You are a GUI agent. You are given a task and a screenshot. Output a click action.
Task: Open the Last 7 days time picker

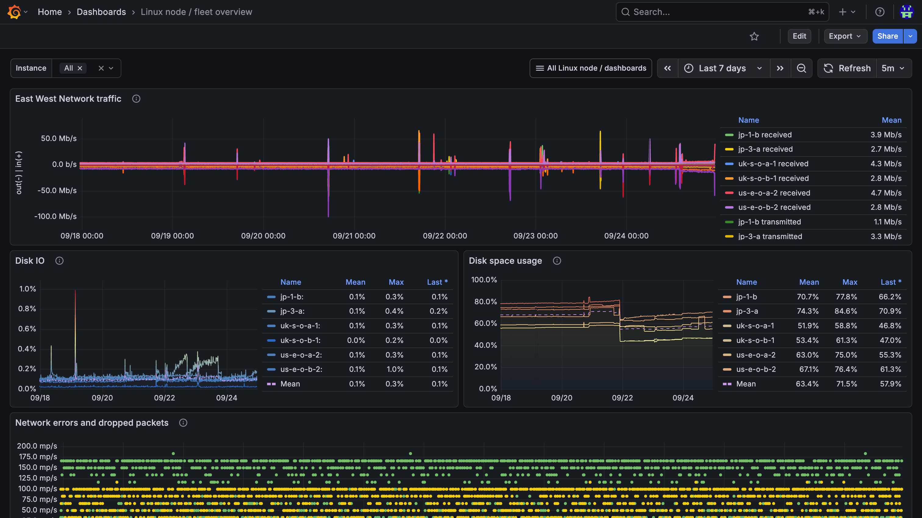pos(723,68)
